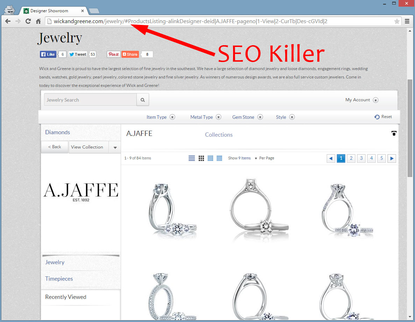
Task: Go to the previous page arrow
Action: (x=331, y=158)
